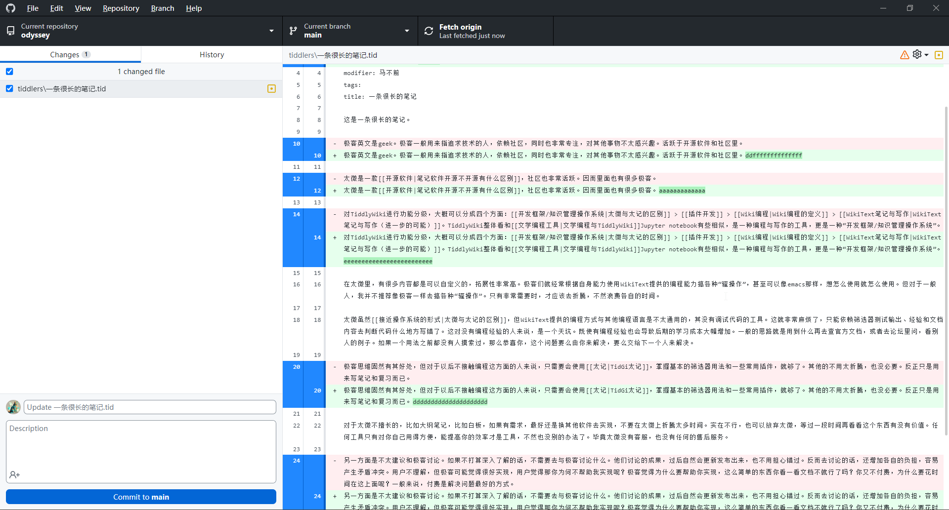This screenshot has width=949, height=510.
Task: Click the modified file status icon in diff header
Action: (x=939, y=55)
